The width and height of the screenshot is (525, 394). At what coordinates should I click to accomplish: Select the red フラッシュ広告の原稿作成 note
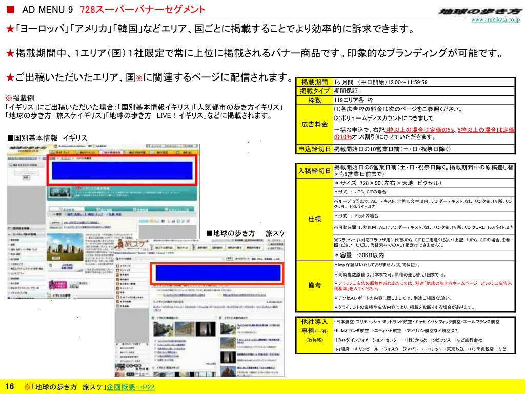[x=423, y=286]
